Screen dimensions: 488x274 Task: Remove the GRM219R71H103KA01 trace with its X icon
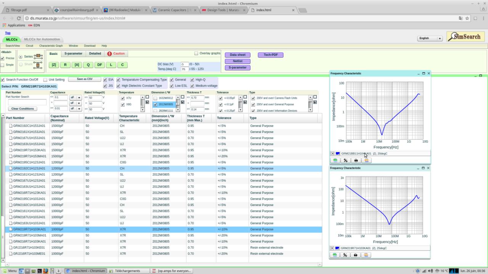pyautogui.click(x=332, y=248)
